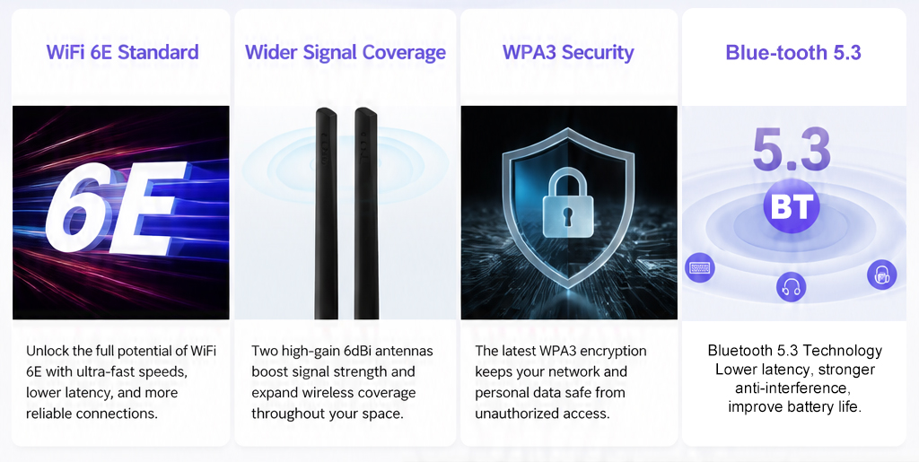Click the right black antenna image
Image resolution: width=919 pixels, height=462 pixels.
point(366,214)
